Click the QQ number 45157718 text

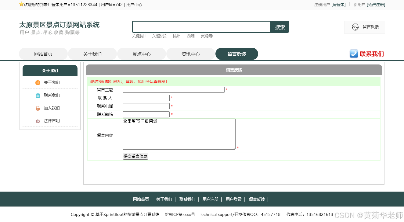(271, 215)
